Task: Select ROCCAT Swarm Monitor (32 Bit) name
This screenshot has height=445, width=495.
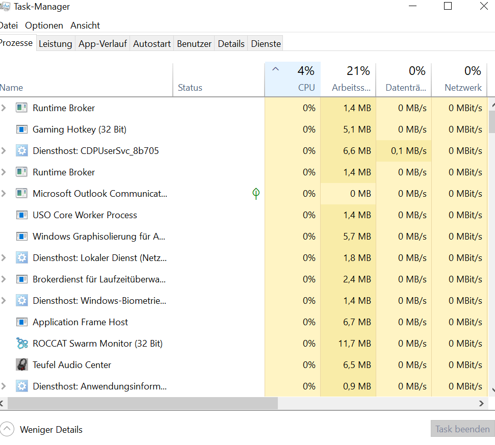Action: click(98, 344)
